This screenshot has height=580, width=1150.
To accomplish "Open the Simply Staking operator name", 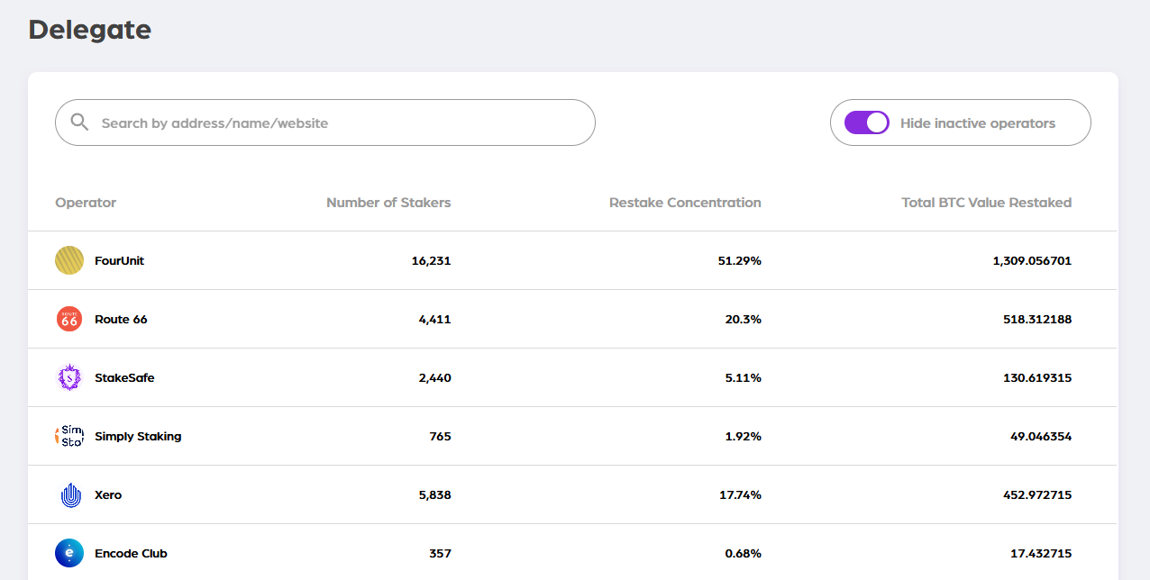I will (138, 437).
